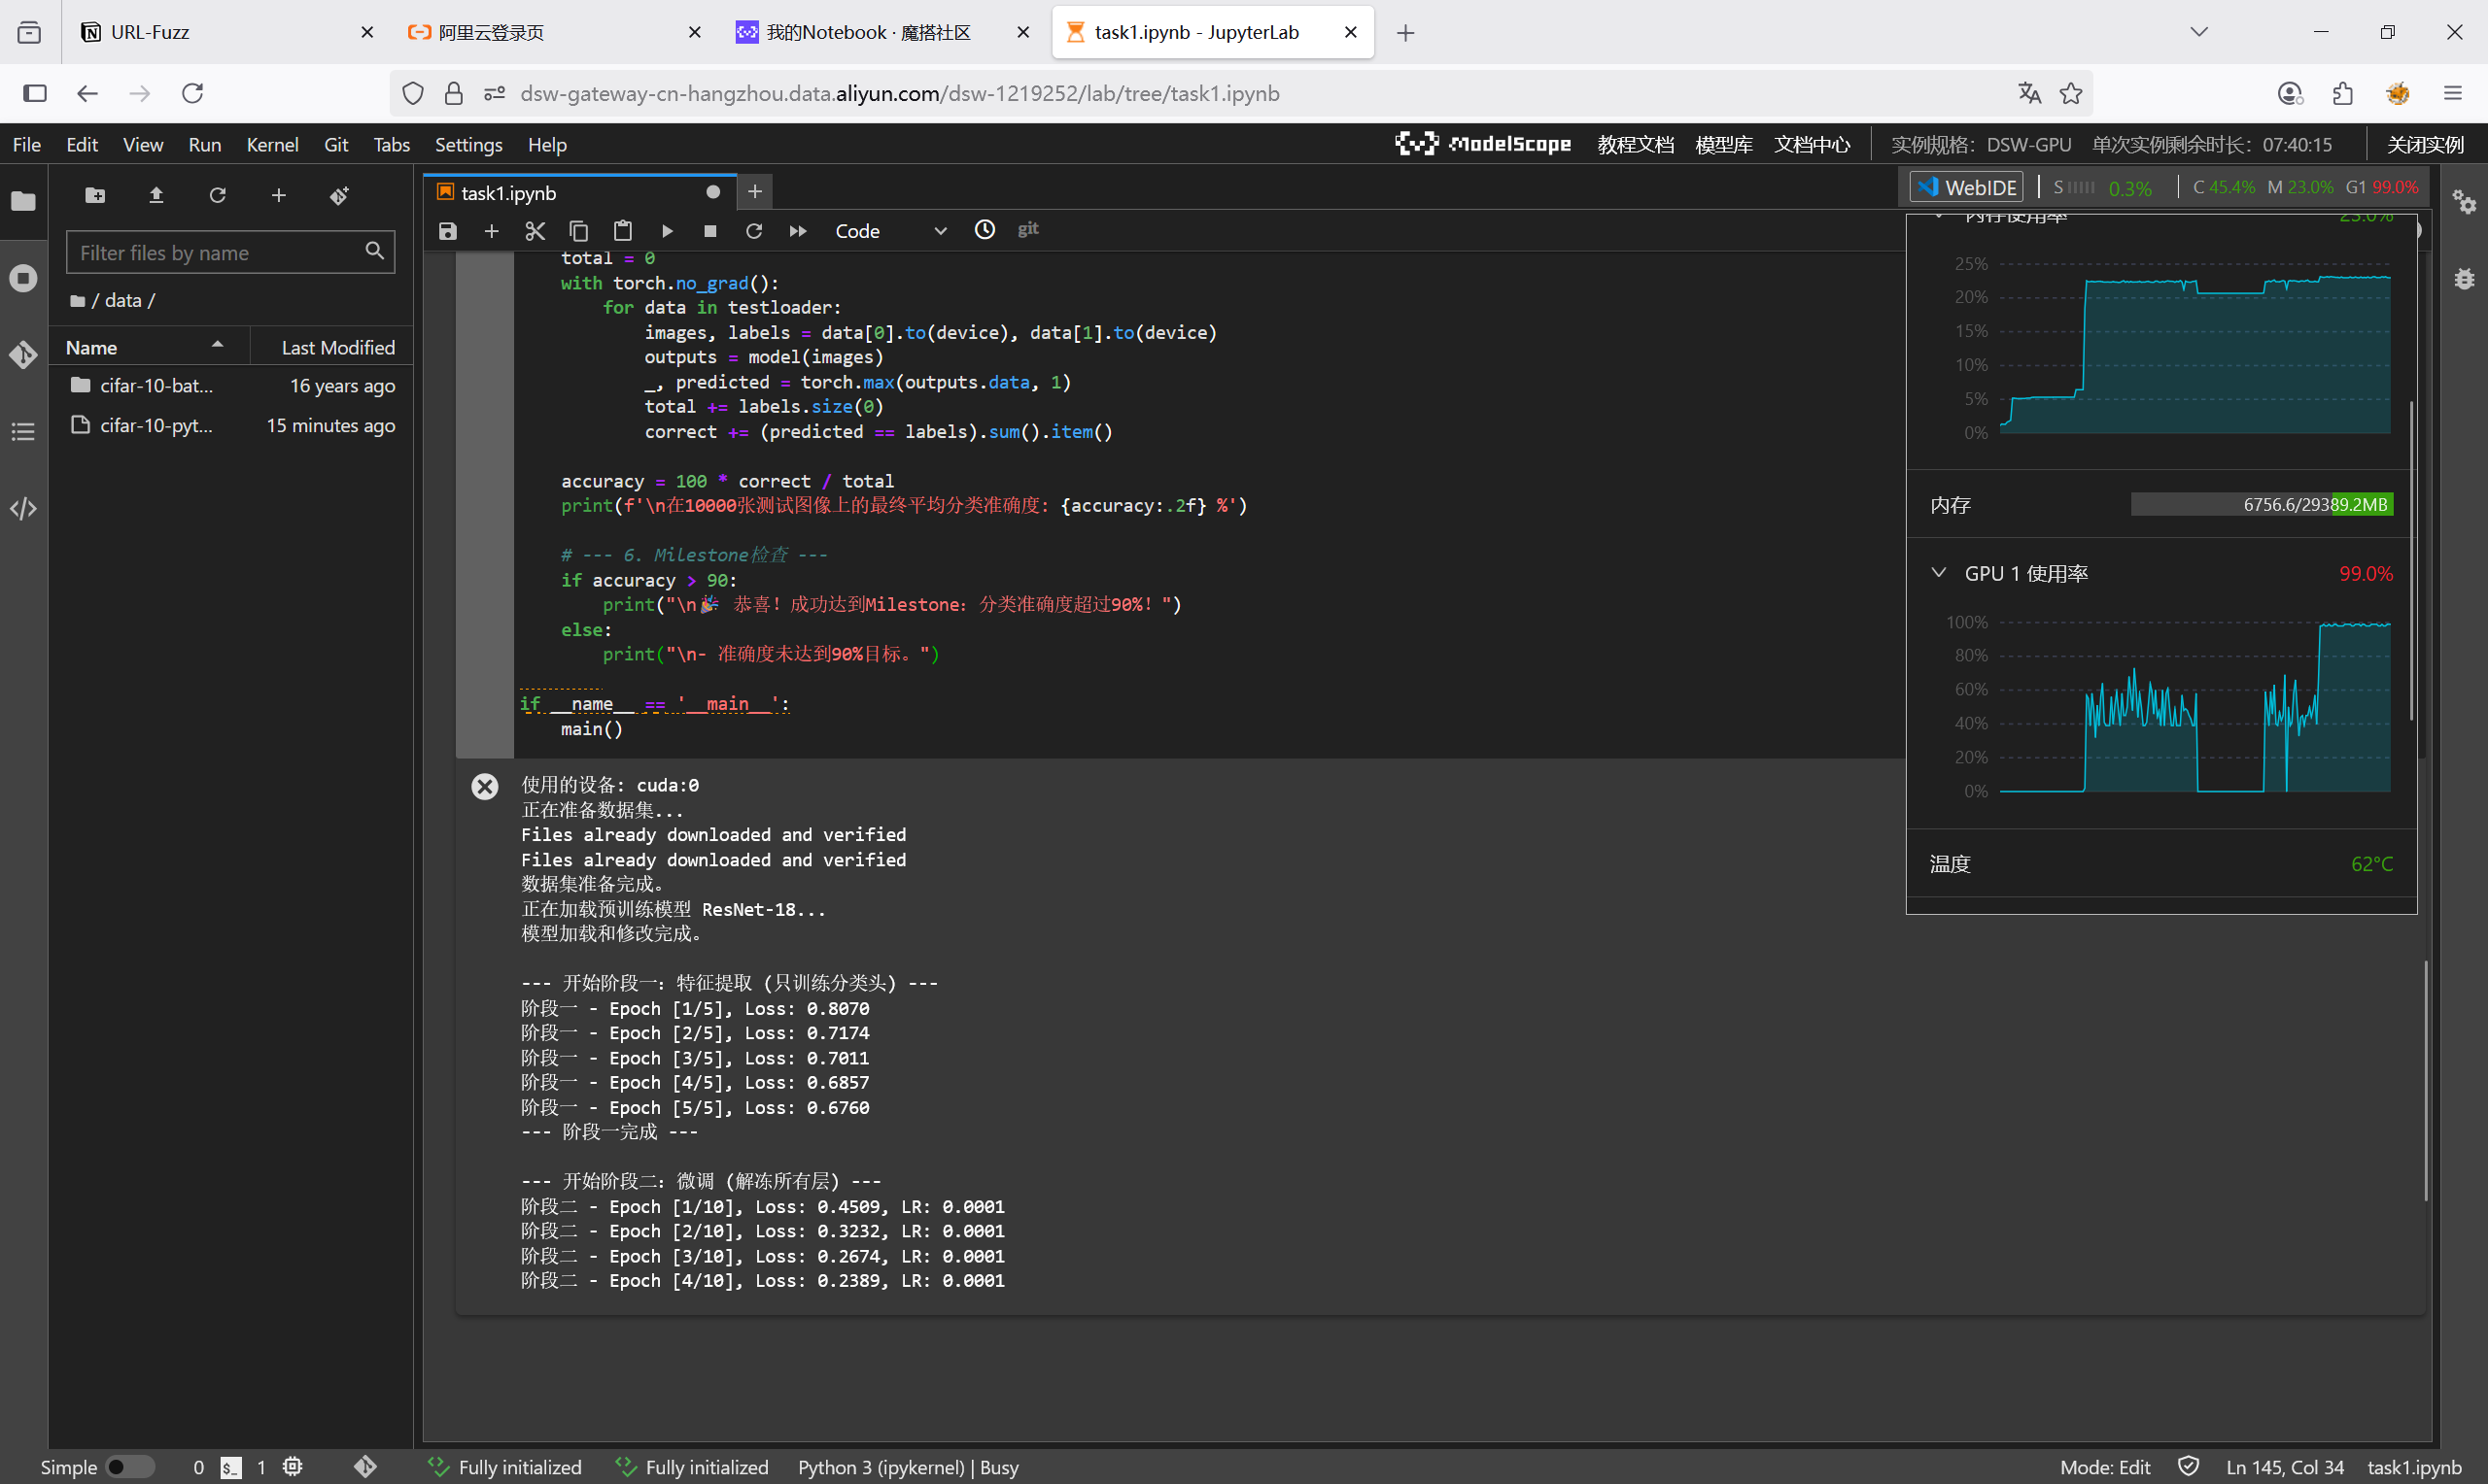Restart kernel and run all cells
Viewport: 2488px width, 1484px height.
(797, 231)
